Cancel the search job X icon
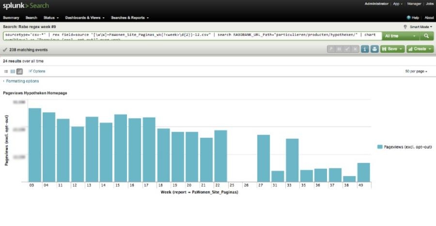 tap(355, 49)
